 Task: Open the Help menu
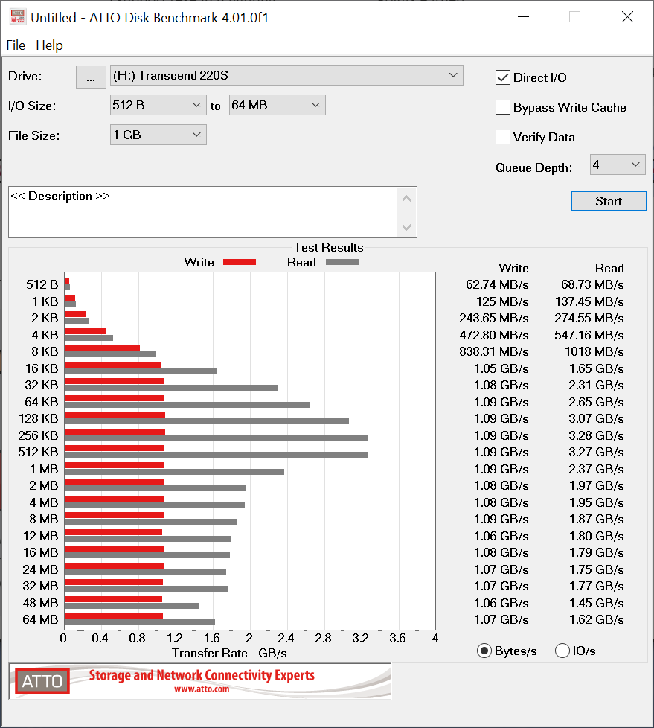point(49,45)
